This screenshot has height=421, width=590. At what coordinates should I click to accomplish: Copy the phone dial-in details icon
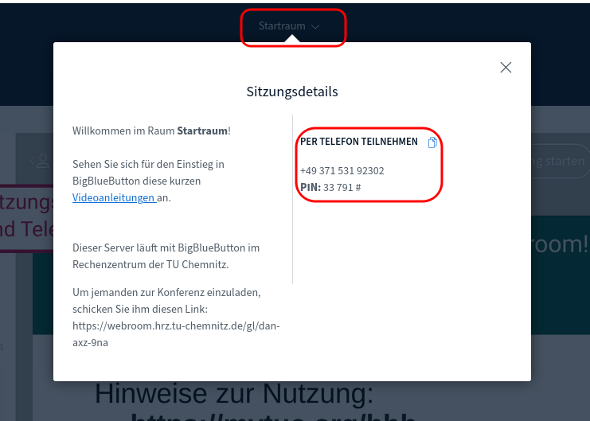[432, 142]
